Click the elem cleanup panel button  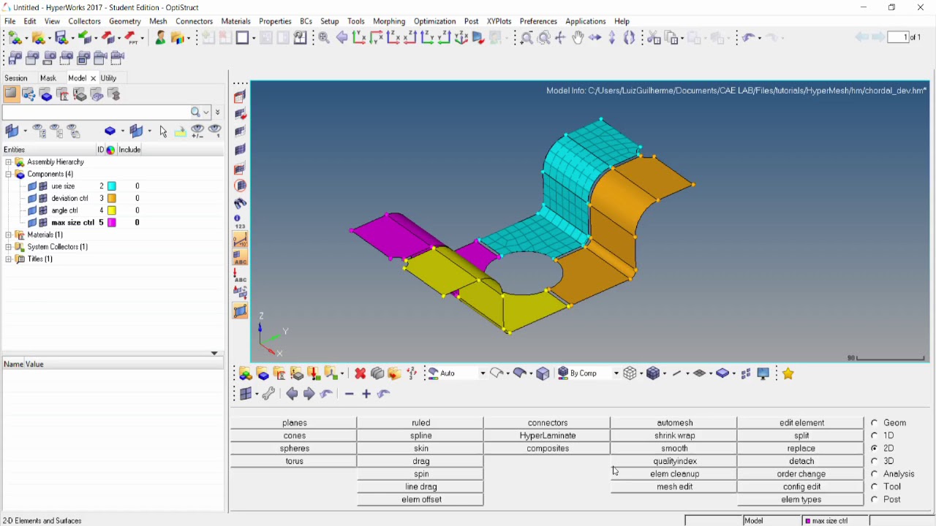tap(674, 473)
